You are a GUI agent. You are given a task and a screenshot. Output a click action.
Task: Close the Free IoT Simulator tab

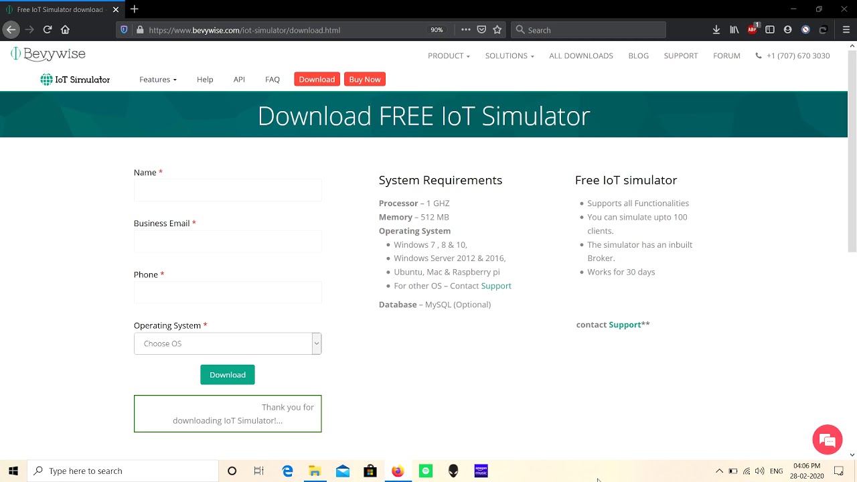(116, 9)
